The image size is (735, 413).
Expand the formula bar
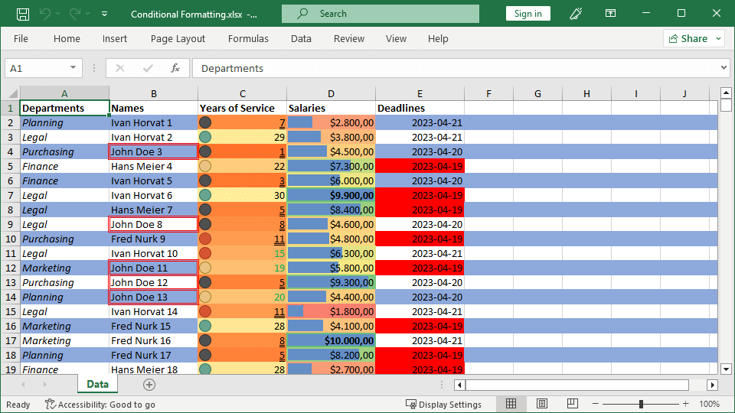(x=724, y=68)
